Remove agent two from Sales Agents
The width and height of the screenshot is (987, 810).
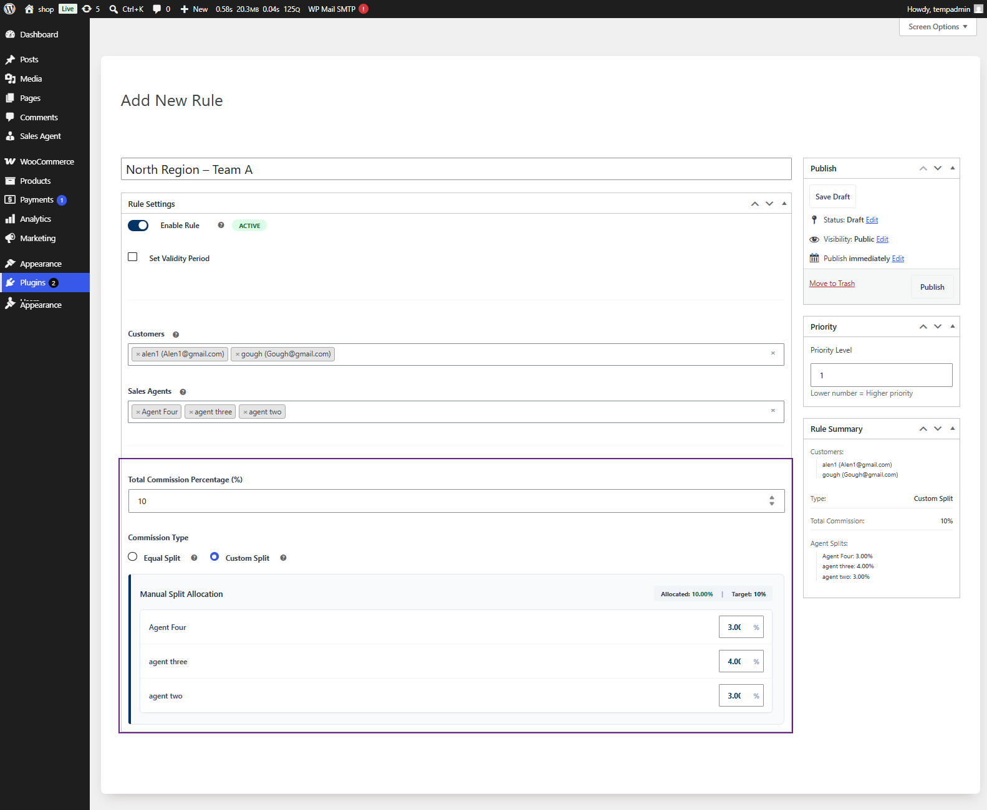246,412
